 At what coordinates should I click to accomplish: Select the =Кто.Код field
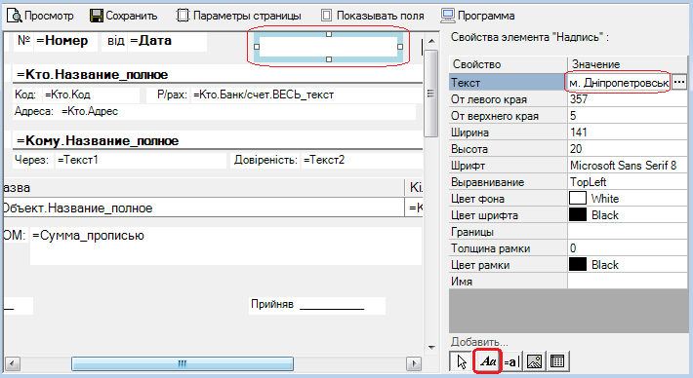pyautogui.click(x=91, y=94)
